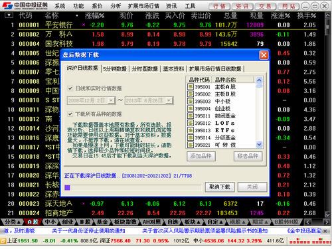Select the AH对照 bottom tab
The width and height of the screenshot is (332, 249).
point(152,222)
